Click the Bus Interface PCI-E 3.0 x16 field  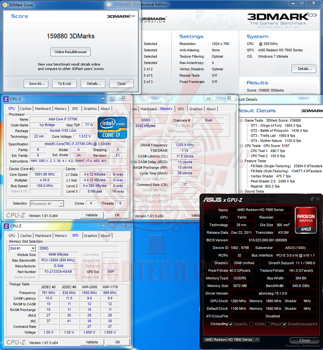(x=295, y=255)
